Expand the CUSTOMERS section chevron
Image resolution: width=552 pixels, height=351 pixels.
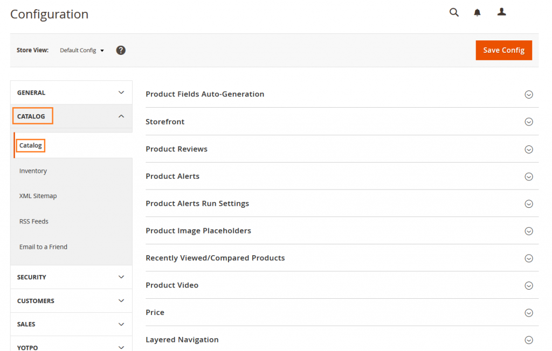pos(121,301)
